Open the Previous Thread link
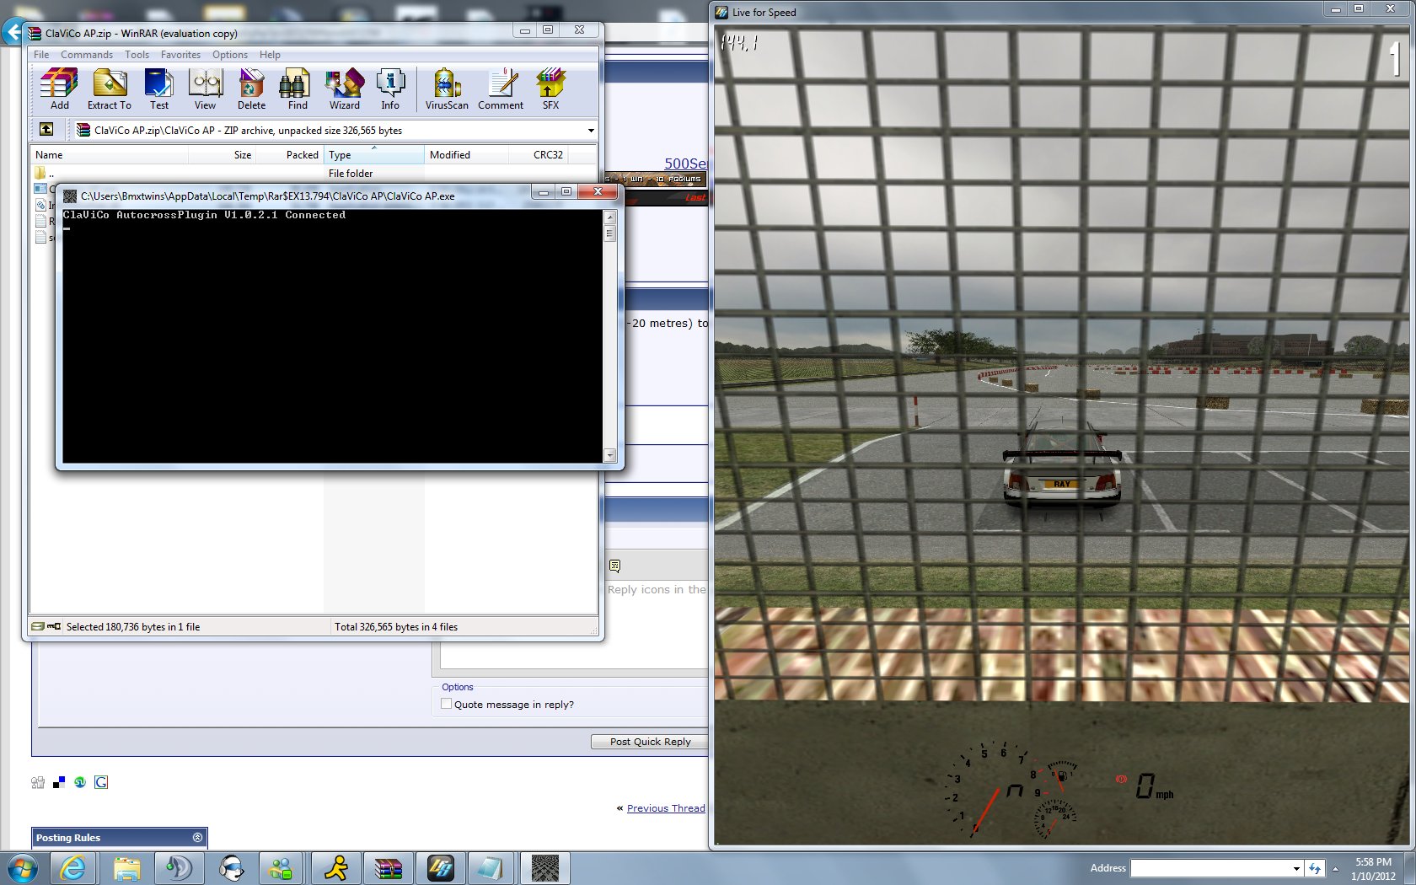Image resolution: width=1416 pixels, height=885 pixels. point(666,808)
